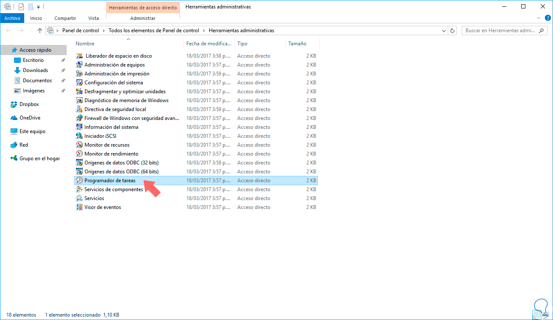This screenshot has width=553, height=320.
Task: Open the Liberador de espacio en disco icon
Action: pyautogui.click(x=79, y=56)
